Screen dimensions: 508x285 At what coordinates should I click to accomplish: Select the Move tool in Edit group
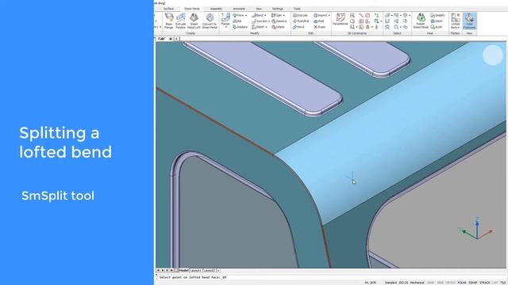point(298,27)
